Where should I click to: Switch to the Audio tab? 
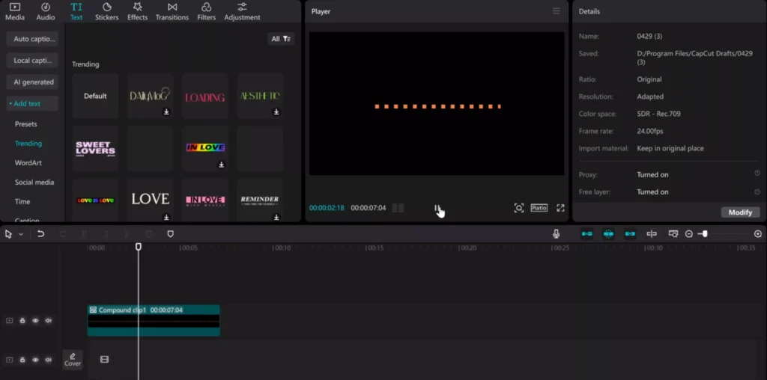(x=46, y=11)
